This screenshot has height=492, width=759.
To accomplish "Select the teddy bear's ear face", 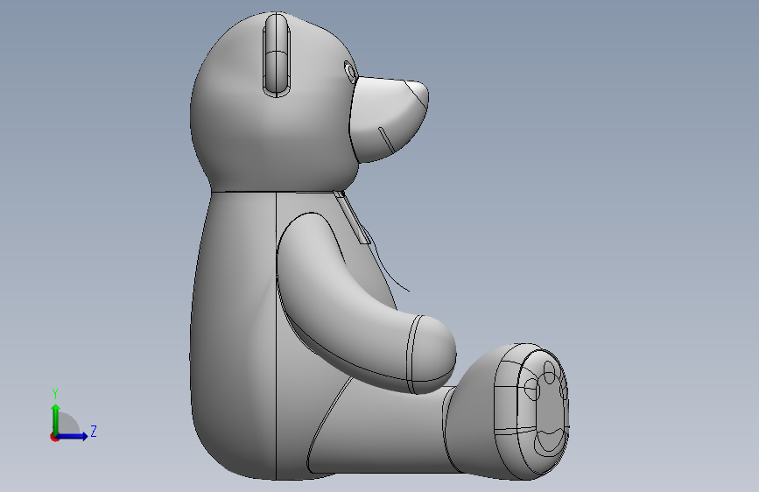I will 277,54.
